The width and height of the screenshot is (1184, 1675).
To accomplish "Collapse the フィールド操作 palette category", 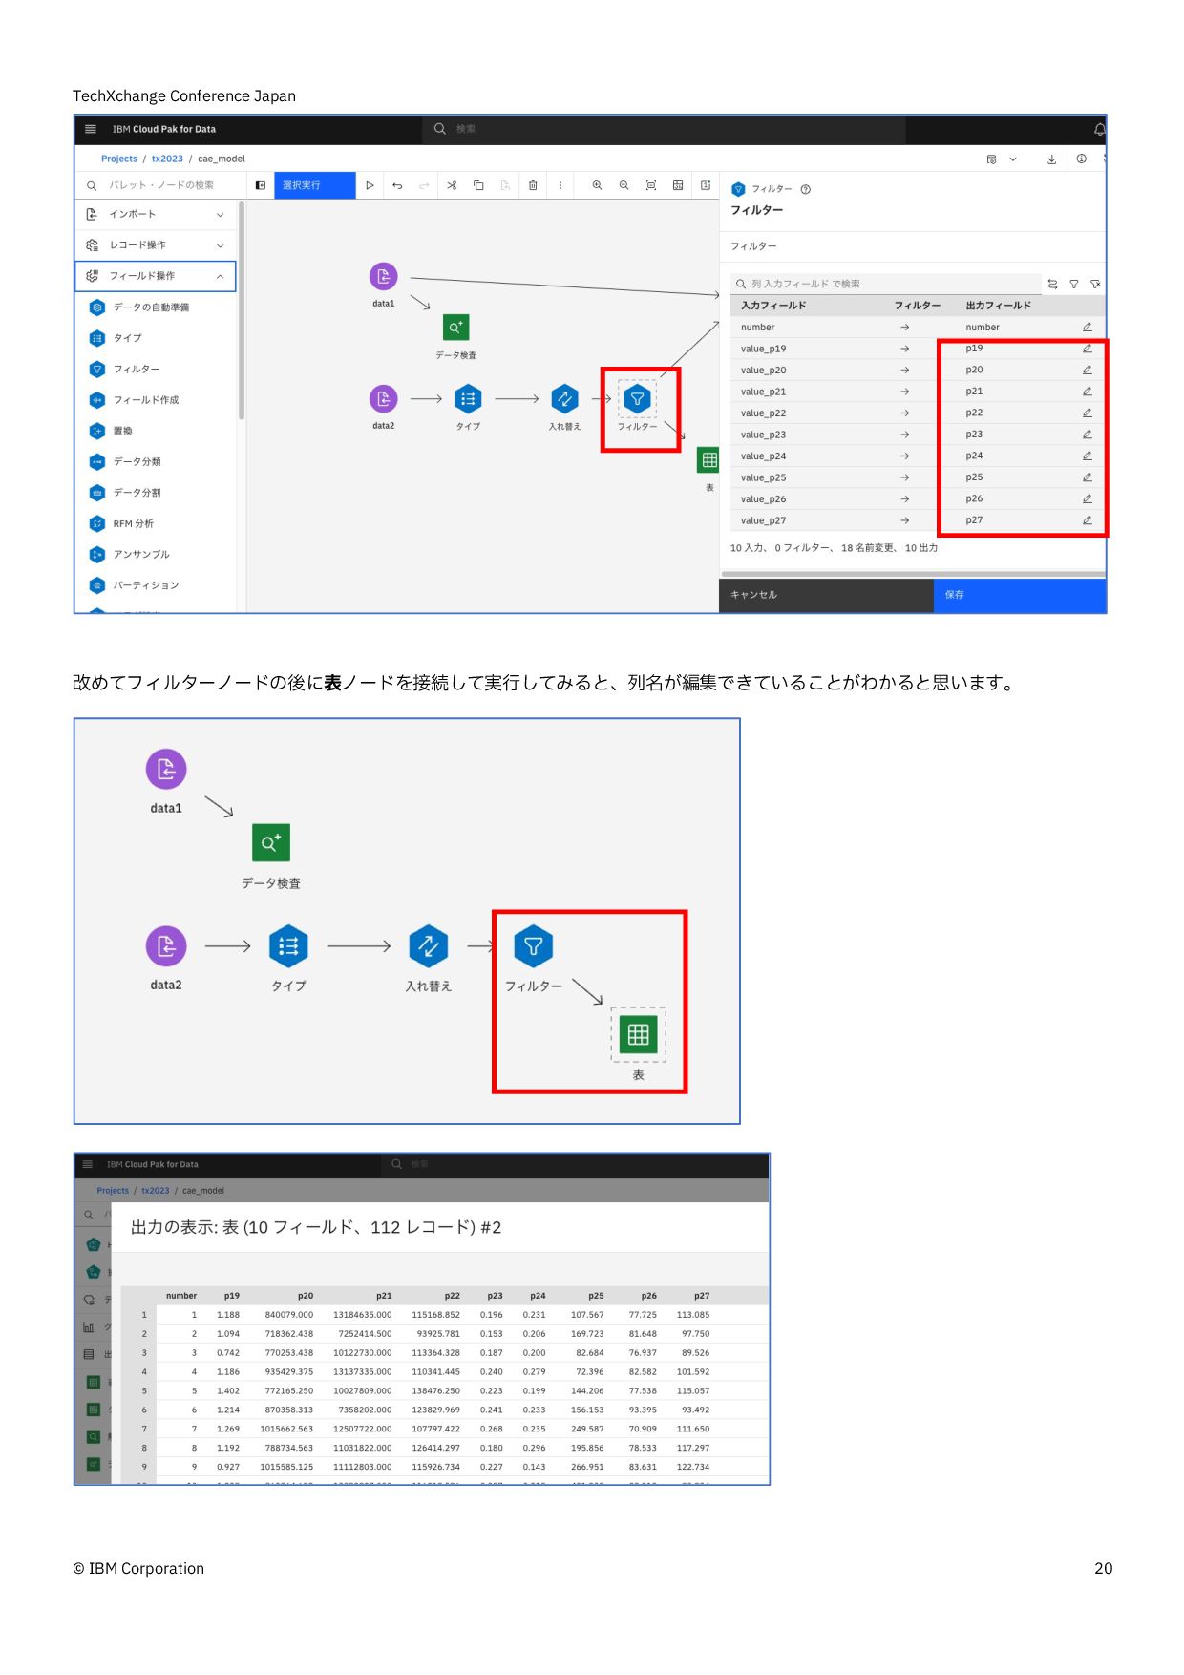I will point(156,276).
